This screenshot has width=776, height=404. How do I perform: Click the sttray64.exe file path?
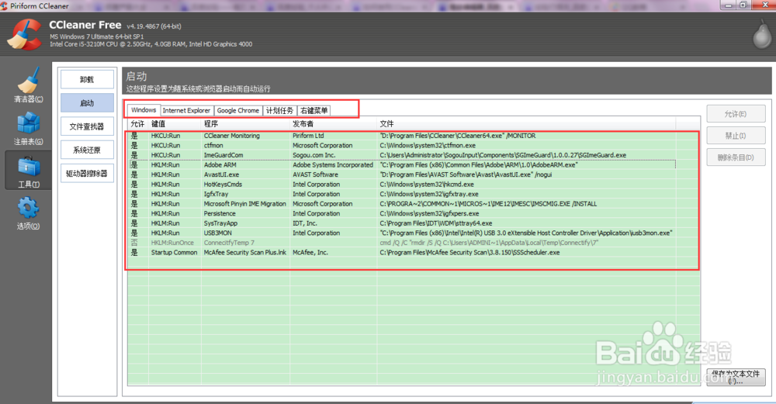tap(435, 223)
